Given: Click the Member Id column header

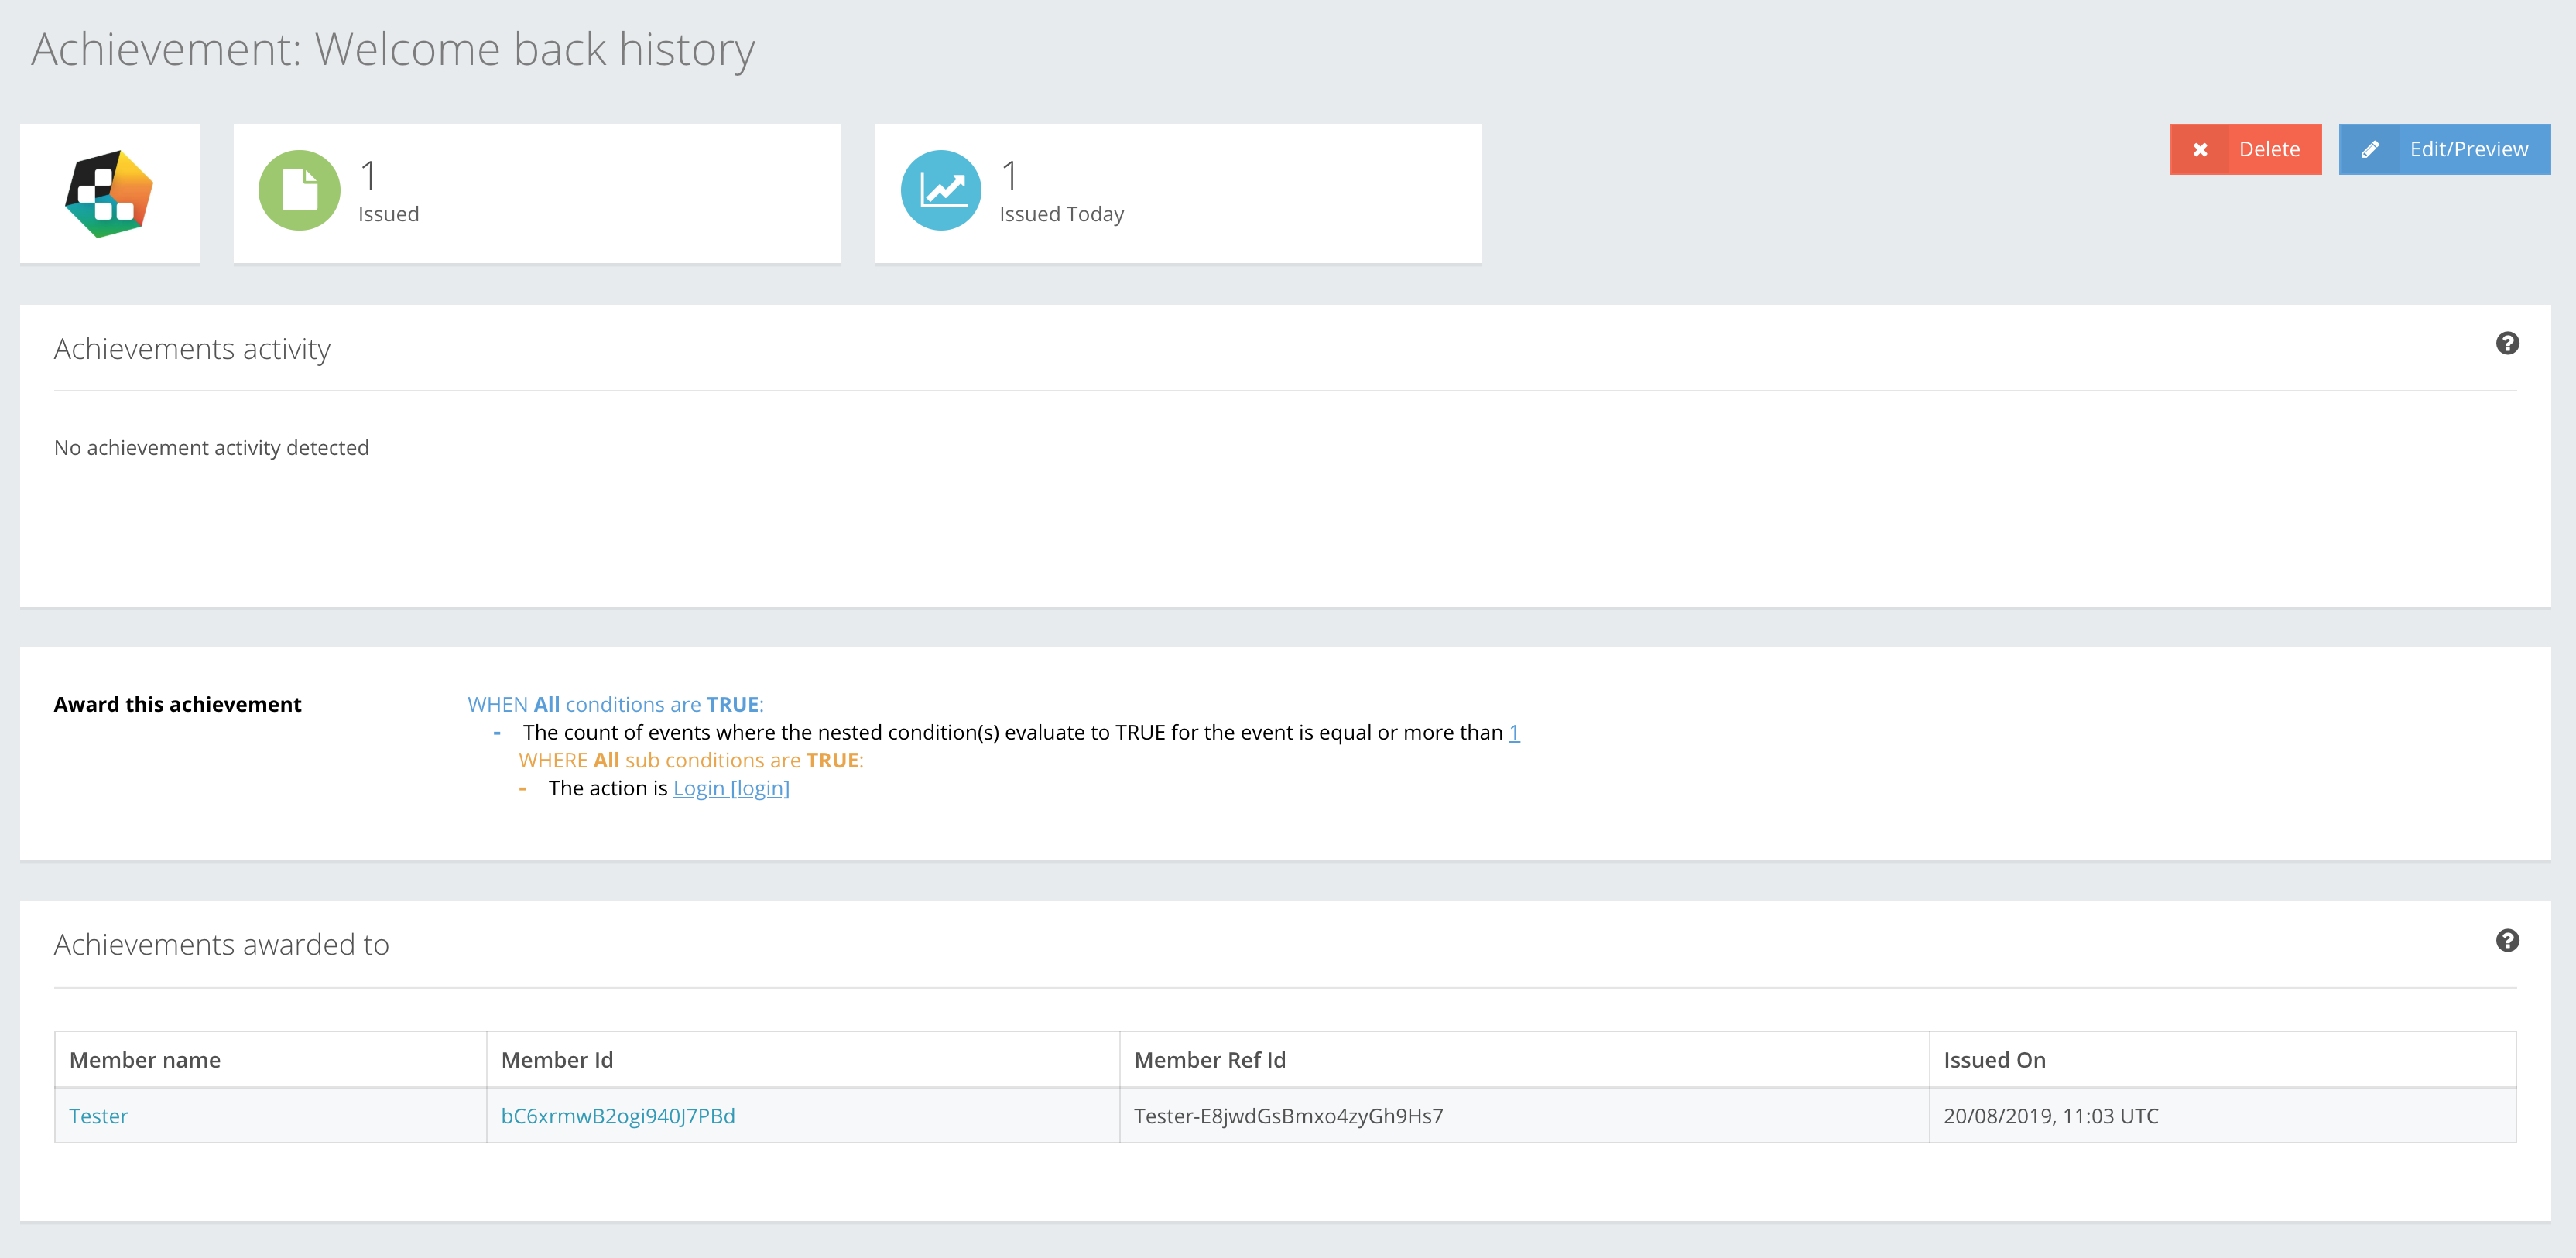Looking at the screenshot, I should point(557,1060).
